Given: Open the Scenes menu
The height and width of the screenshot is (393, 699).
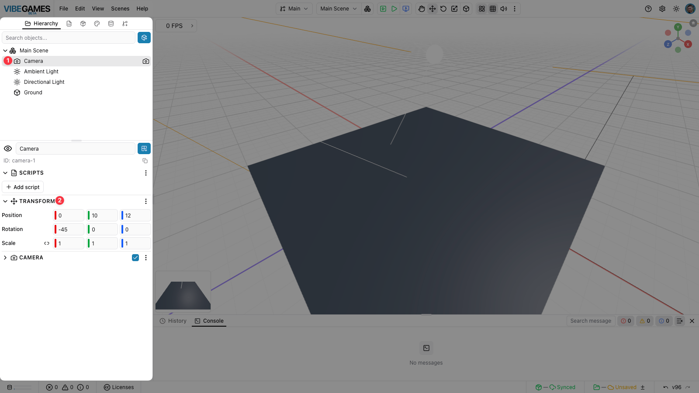Looking at the screenshot, I should [x=120, y=9].
